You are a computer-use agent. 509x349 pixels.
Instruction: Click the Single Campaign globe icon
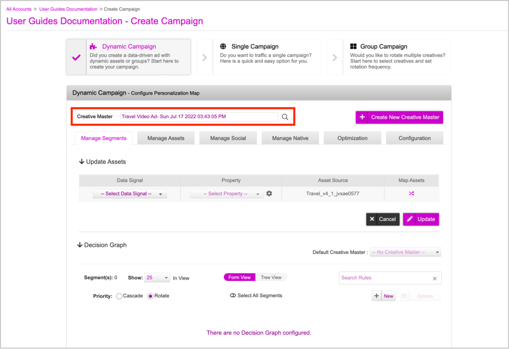tap(223, 46)
